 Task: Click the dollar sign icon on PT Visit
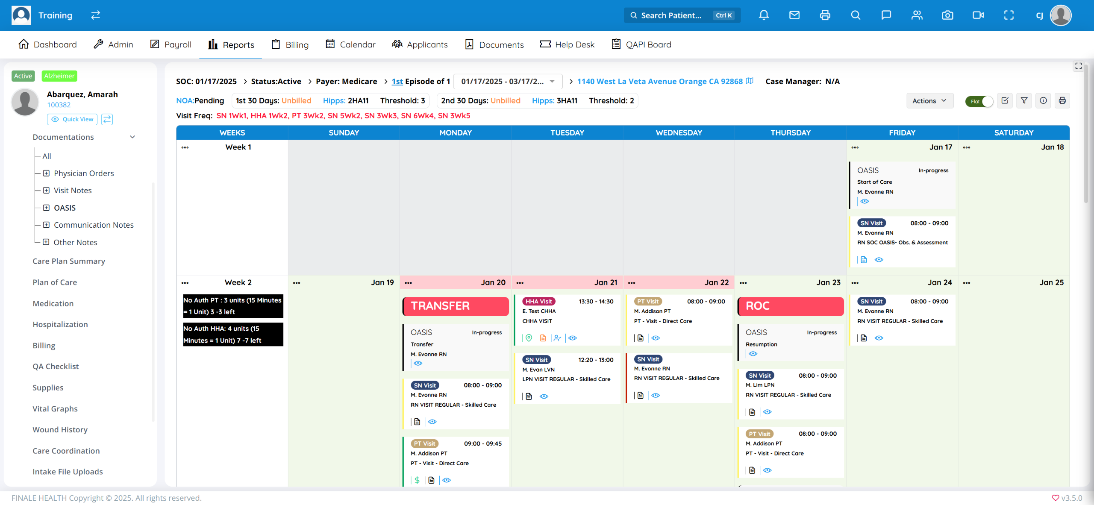pyautogui.click(x=417, y=480)
